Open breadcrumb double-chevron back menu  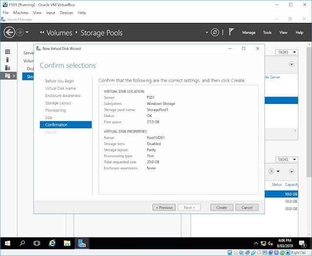[x=42, y=33]
